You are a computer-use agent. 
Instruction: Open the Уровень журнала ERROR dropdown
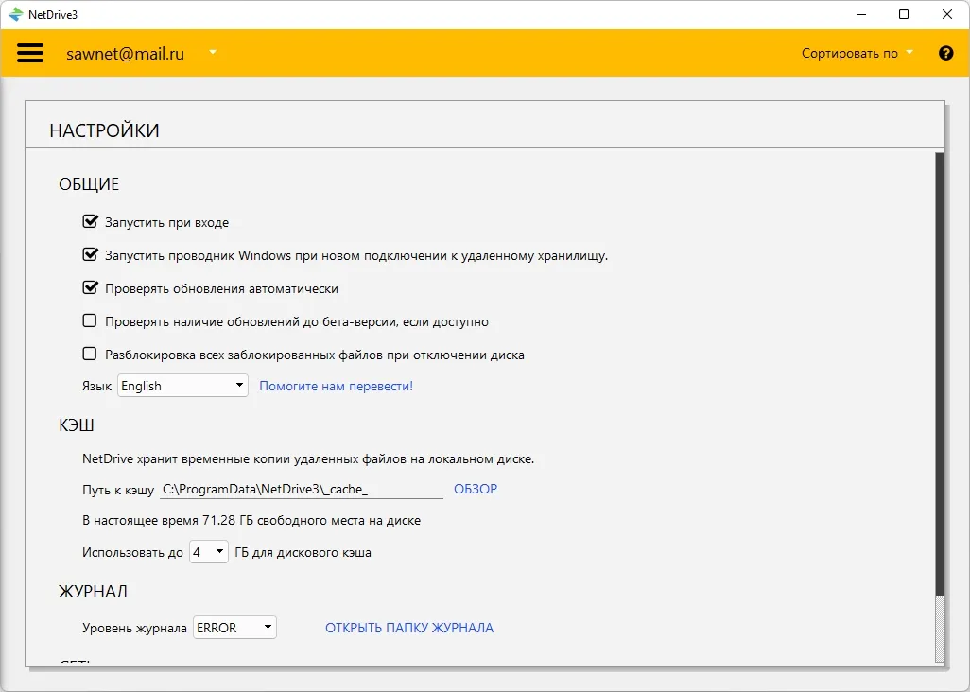click(234, 628)
